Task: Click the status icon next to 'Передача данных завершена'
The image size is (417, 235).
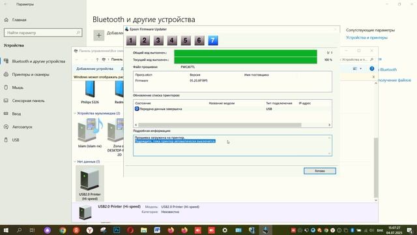Action: coord(137,109)
